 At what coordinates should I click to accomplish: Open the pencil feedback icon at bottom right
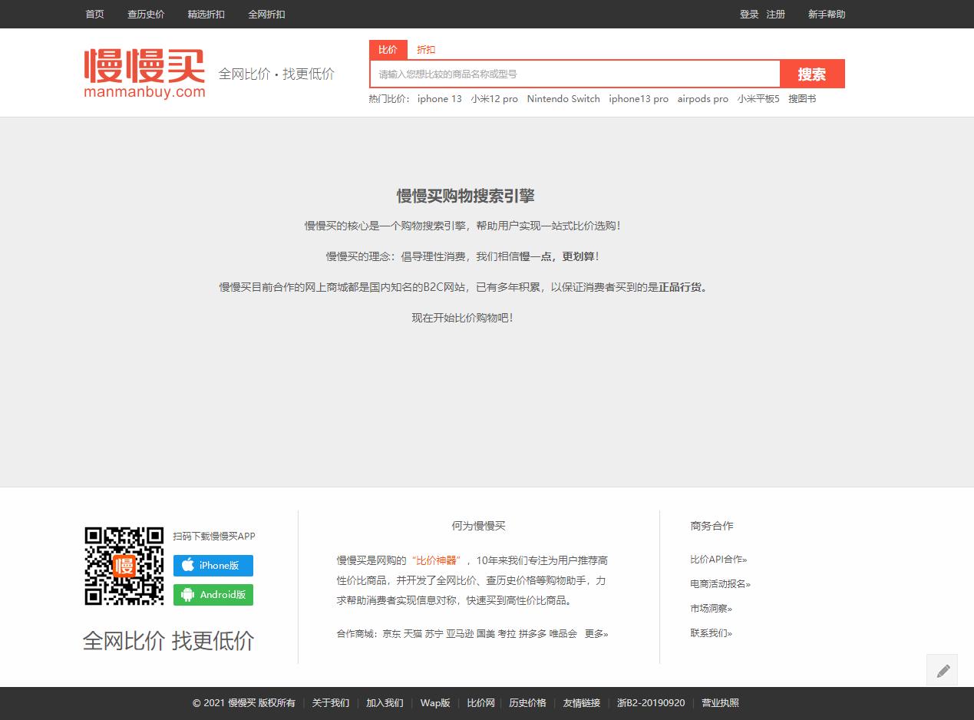pyautogui.click(x=942, y=669)
